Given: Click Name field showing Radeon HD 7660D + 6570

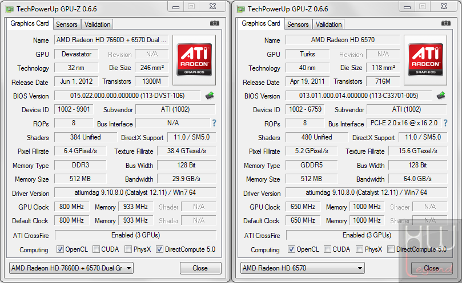Looking at the screenshot, I should click(x=111, y=40).
